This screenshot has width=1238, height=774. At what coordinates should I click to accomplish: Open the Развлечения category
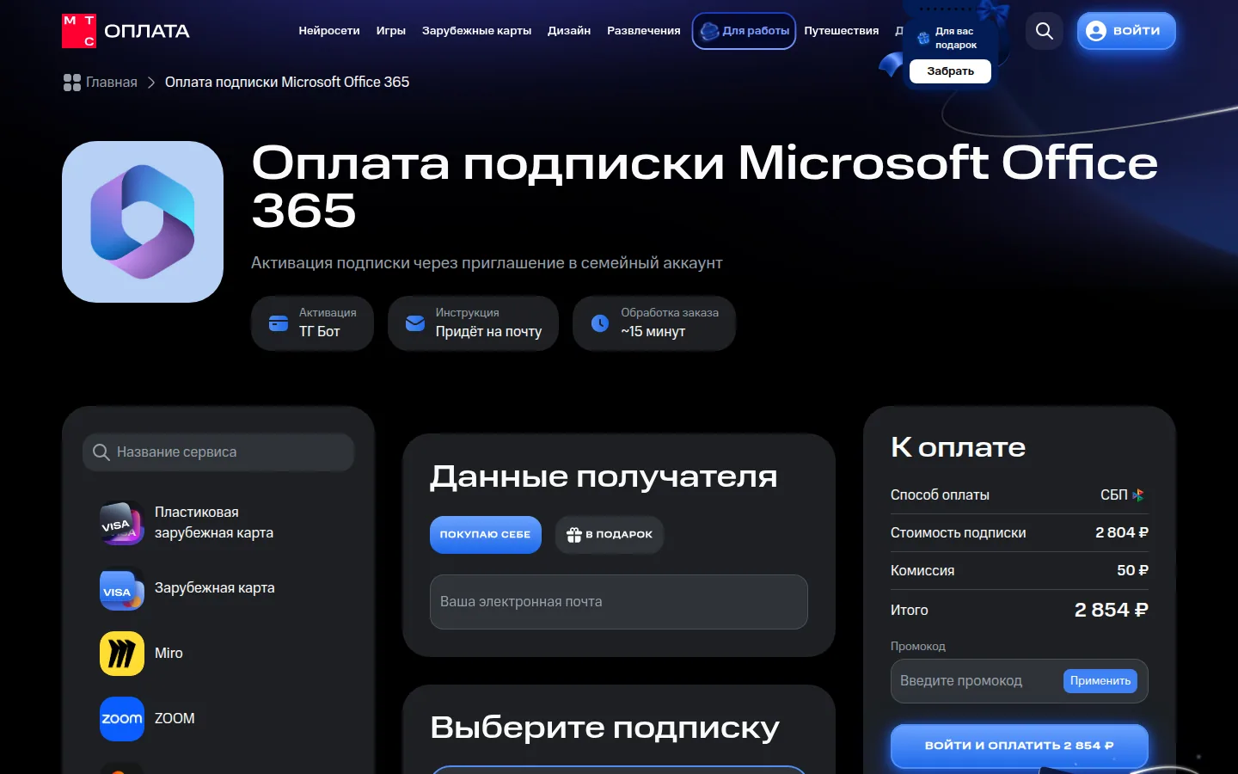click(x=644, y=31)
